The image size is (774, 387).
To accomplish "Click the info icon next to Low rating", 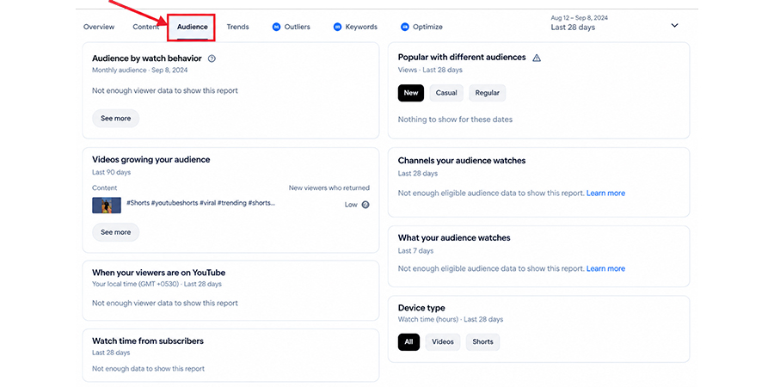I will click(x=365, y=205).
